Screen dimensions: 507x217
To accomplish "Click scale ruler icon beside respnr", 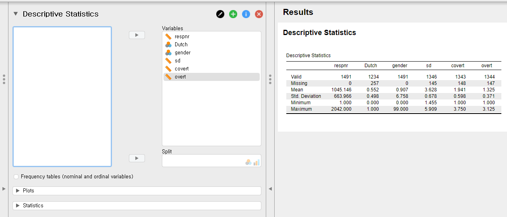I will [x=168, y=37].
